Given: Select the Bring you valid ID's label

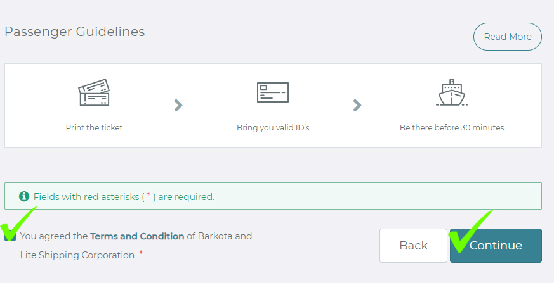Looking at the screenshot, I should click(273, 128).
